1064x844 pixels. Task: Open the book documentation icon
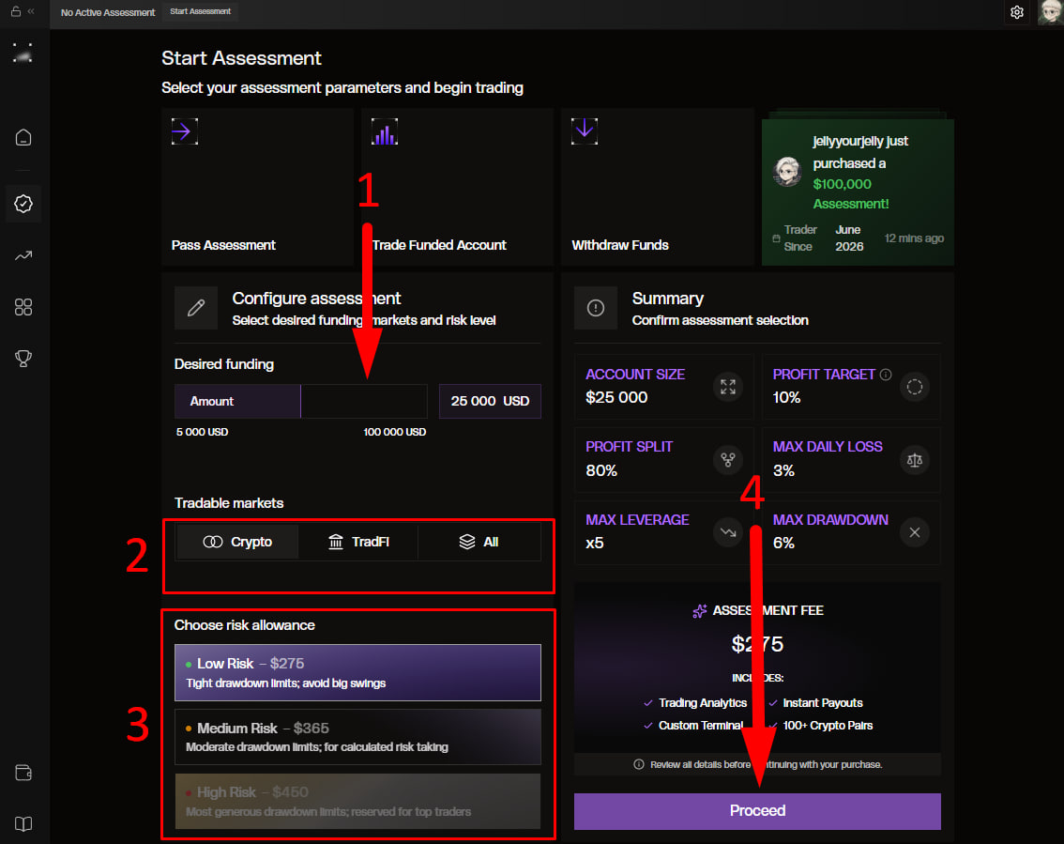pos(23,824)
